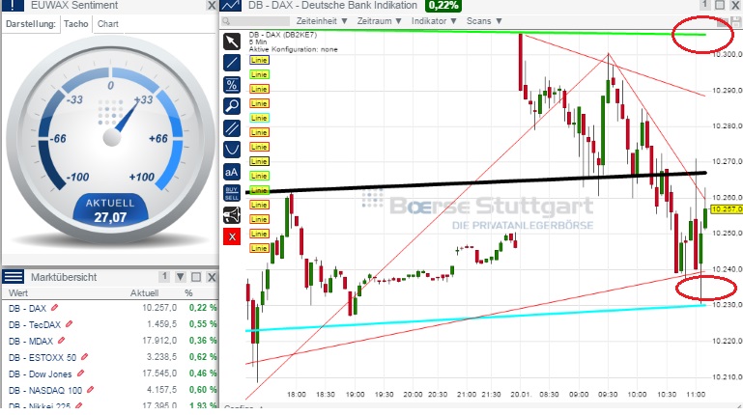Click the chart line icon beside DB - DAX title
Viewport: 743px width, 415px height.
(231, 5)
